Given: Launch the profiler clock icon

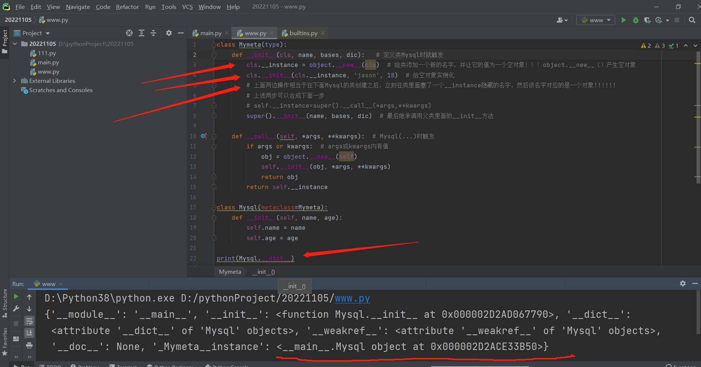Looking at the screenshot, I should [659, 20].
